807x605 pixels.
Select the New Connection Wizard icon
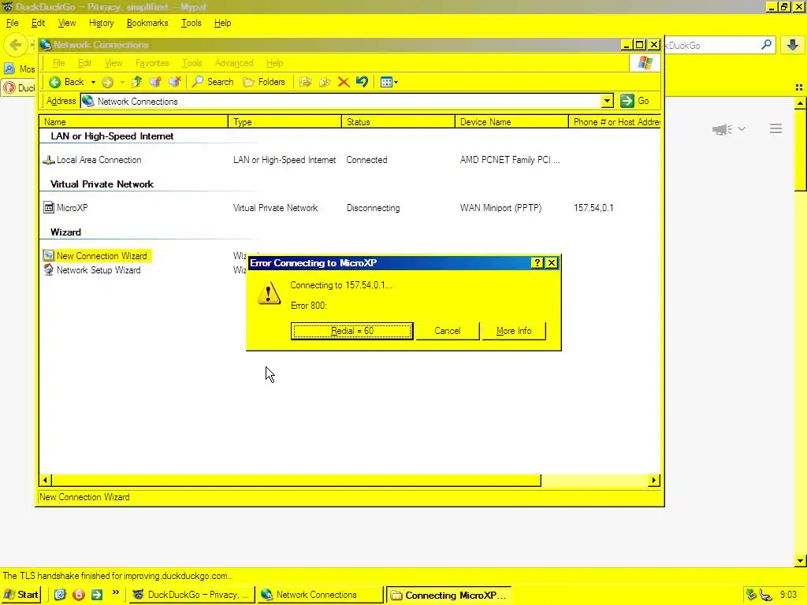[x=48, y=256]
